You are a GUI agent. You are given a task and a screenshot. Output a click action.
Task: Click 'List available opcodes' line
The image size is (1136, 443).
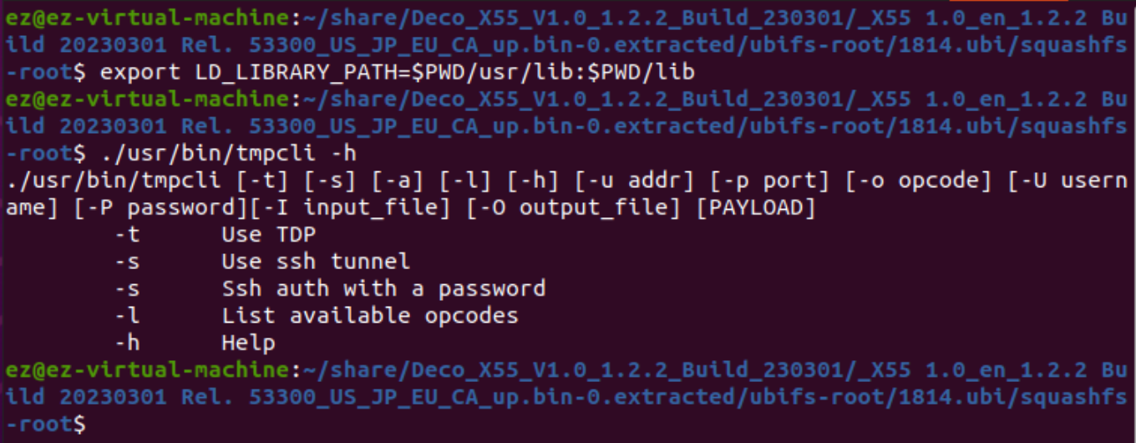pyautogui.click(x=317, y=316)
